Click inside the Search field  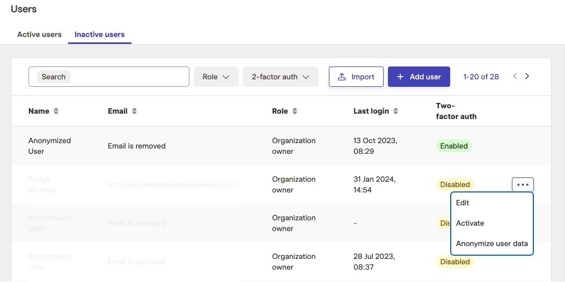coord(109,77)
